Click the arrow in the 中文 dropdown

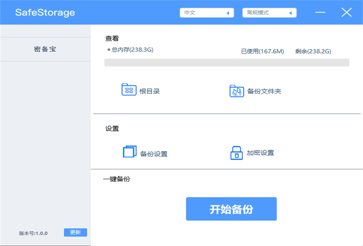(228, 13)
